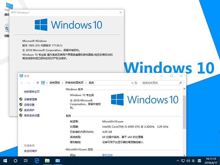
Task: Click the 版本 1803 build text
Action: (x=42, y=45)
